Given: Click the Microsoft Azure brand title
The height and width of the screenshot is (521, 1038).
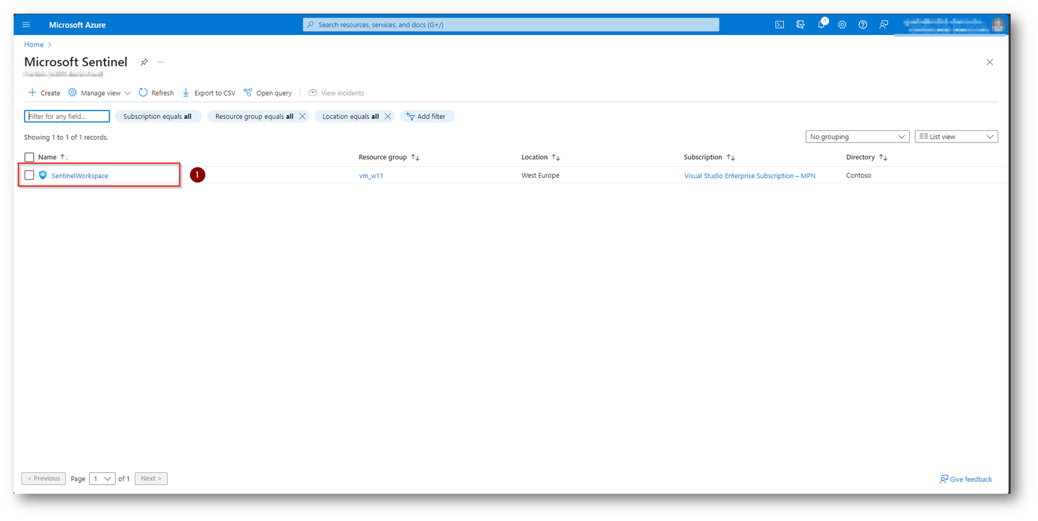Looking at the screenshot, I should click(77, 25).
